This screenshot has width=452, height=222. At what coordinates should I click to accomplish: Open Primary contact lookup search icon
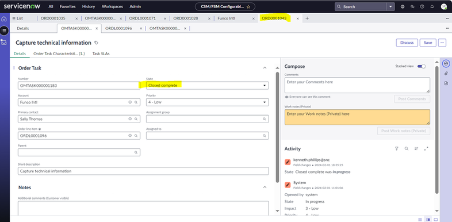(136, 119)
